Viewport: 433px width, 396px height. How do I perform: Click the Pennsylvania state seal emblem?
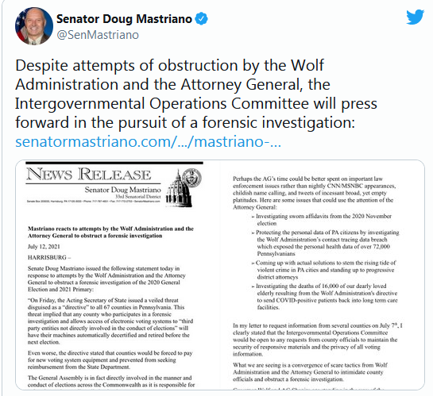(x=192, y=178)
